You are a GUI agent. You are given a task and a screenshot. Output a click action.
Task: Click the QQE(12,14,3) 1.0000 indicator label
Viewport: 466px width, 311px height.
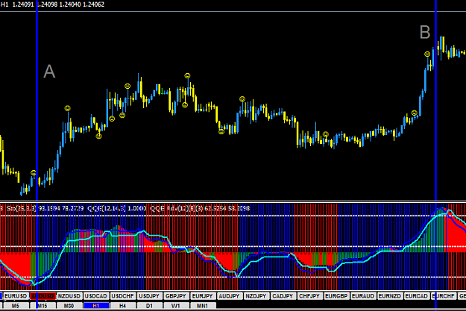click(117, 208)
